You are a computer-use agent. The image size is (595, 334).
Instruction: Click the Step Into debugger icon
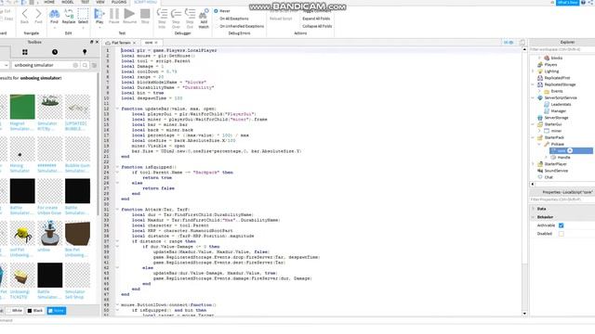(162, 19)
